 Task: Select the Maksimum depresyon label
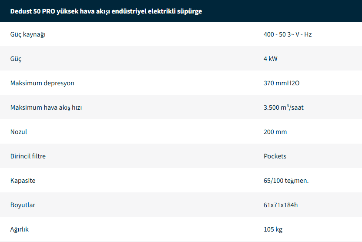point(42,84)
